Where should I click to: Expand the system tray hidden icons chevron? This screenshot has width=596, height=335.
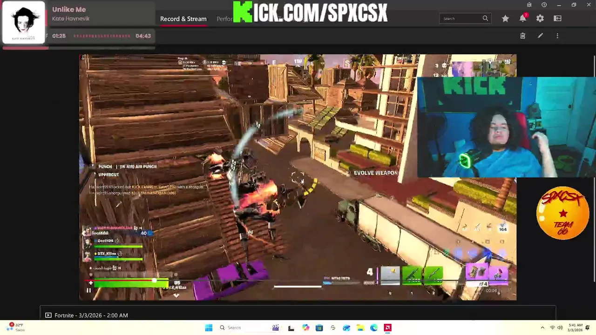542,328
